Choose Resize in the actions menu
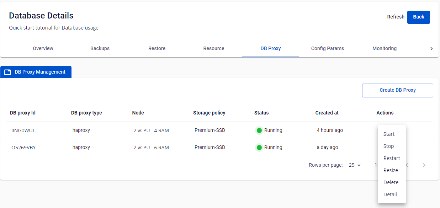Viewport: 440px width, 208px height. pos(391,170)
